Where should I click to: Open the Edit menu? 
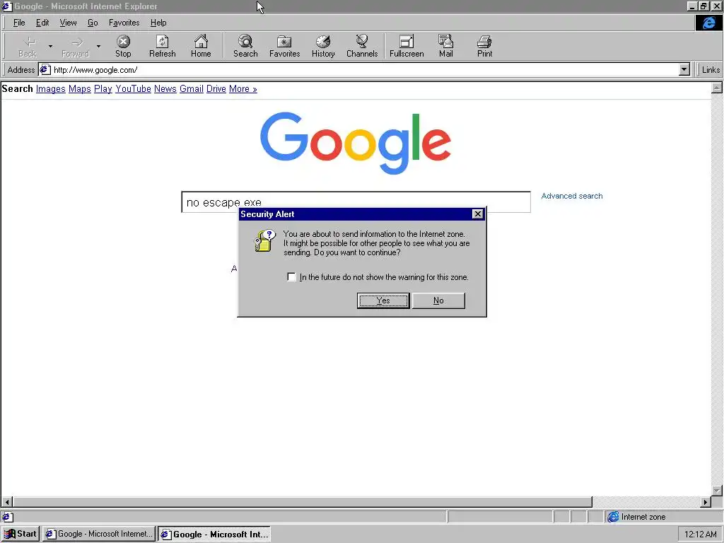42,23
